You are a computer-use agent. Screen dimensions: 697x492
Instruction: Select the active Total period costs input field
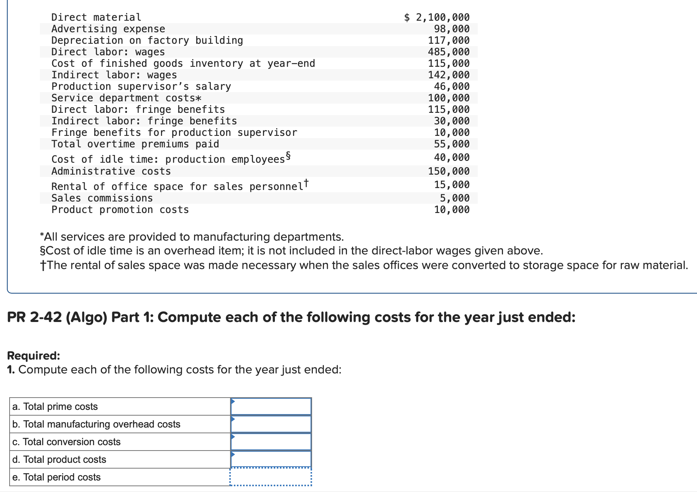271,477
